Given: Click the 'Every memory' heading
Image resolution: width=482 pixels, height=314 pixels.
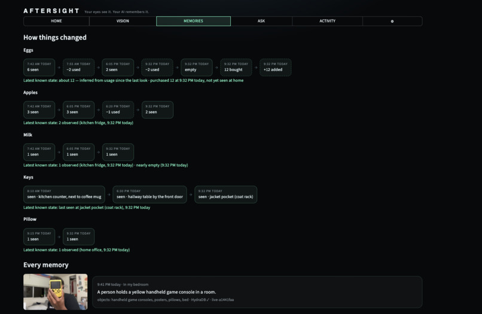Looking at the screenshot, I should [x=46, y=265].
